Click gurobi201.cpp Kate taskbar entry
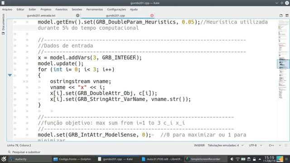 point(117,159)
